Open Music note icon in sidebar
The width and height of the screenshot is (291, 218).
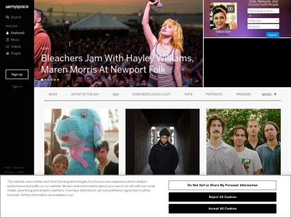[7, 40]
